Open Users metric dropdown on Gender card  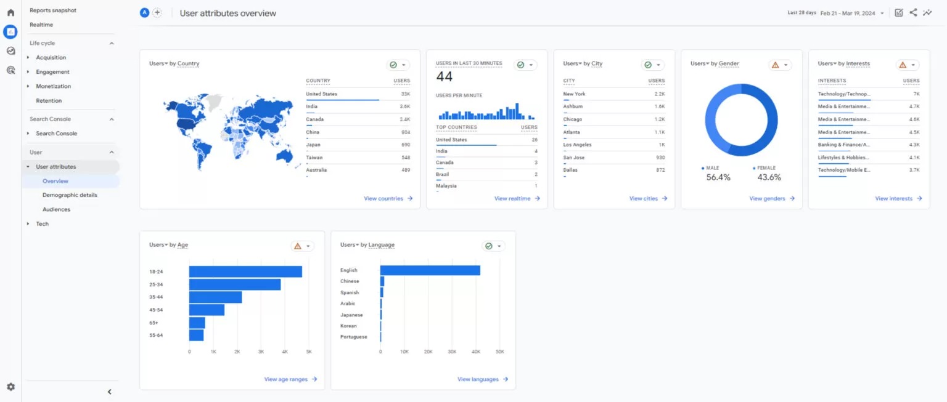[700, 63]
